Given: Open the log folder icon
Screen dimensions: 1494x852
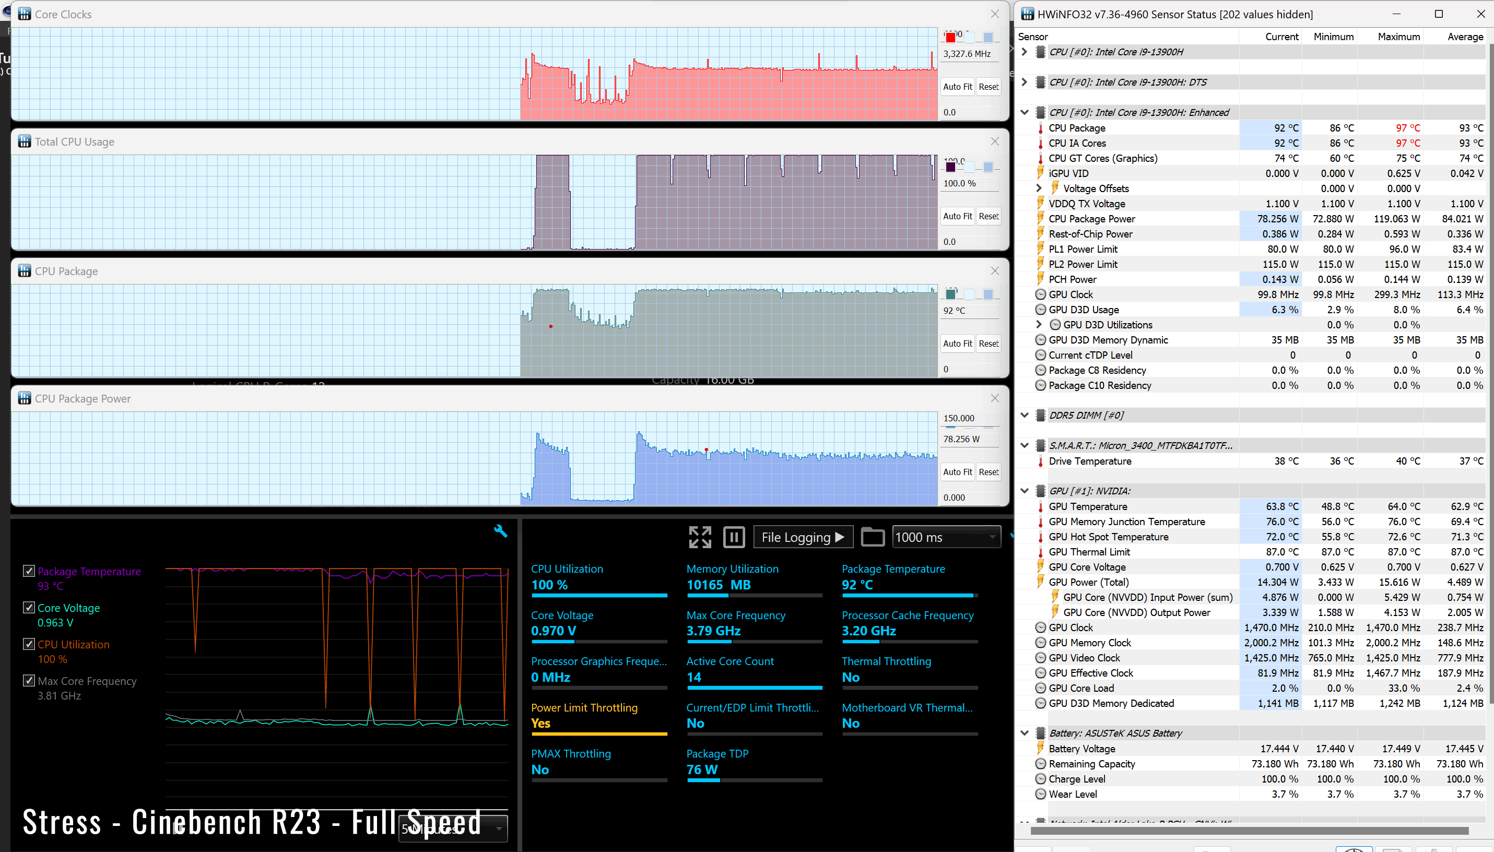Looking at the screenshot, I should 872,537.
